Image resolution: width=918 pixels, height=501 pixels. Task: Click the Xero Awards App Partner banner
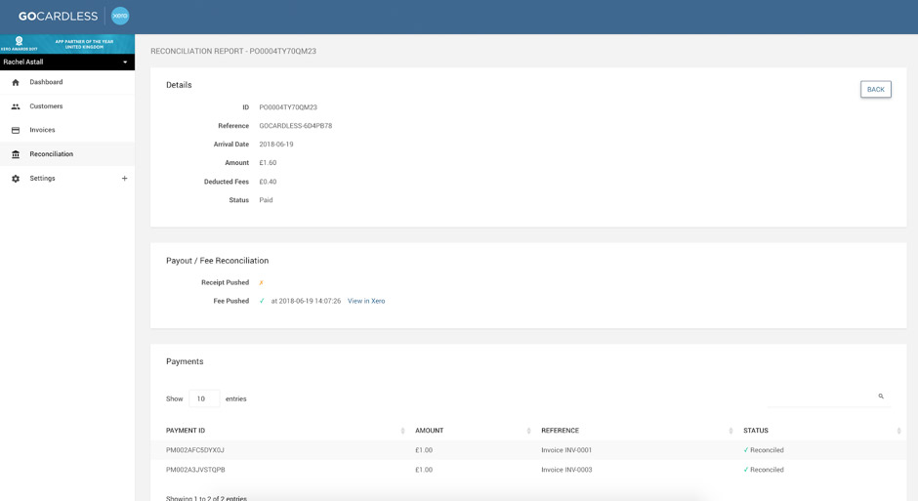pos(67,44)
